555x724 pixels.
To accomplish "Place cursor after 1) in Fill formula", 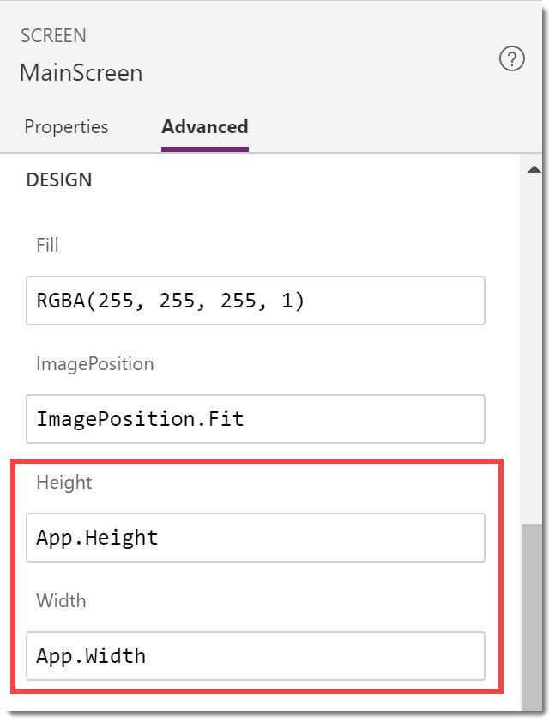I will 305,301.
